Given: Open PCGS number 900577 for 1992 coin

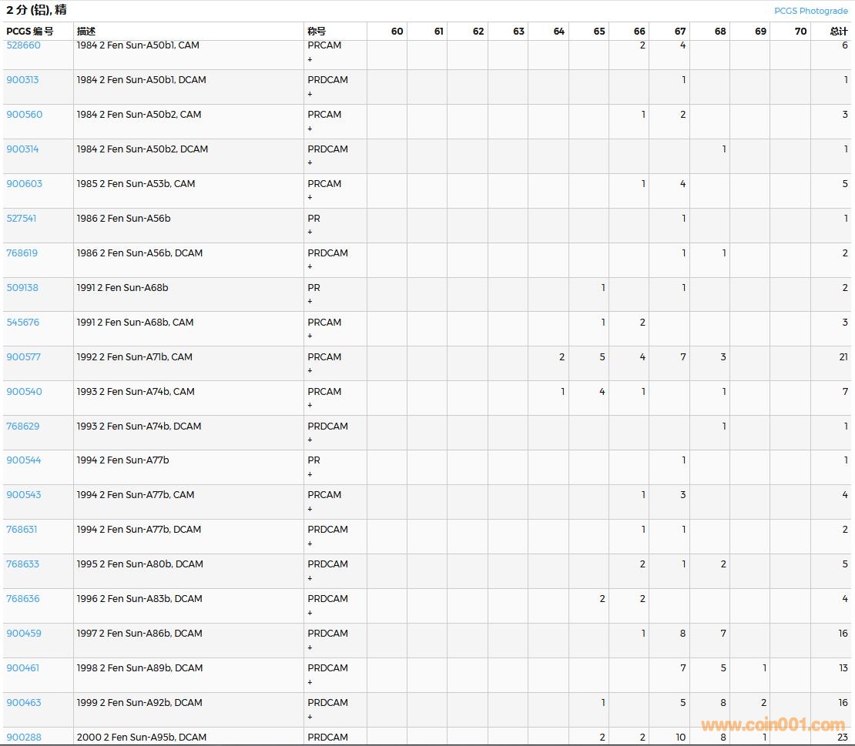Looking at the screenshot, I should coord(23,357).
